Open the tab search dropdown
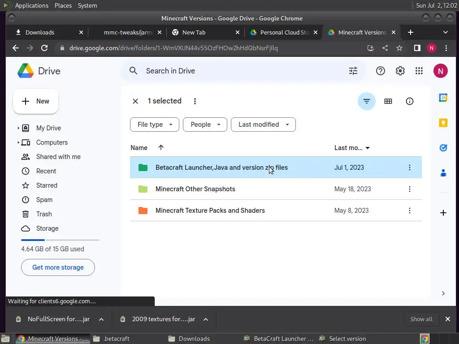The height and width of the screenshot is (344, 459). (x=445, y=32)
